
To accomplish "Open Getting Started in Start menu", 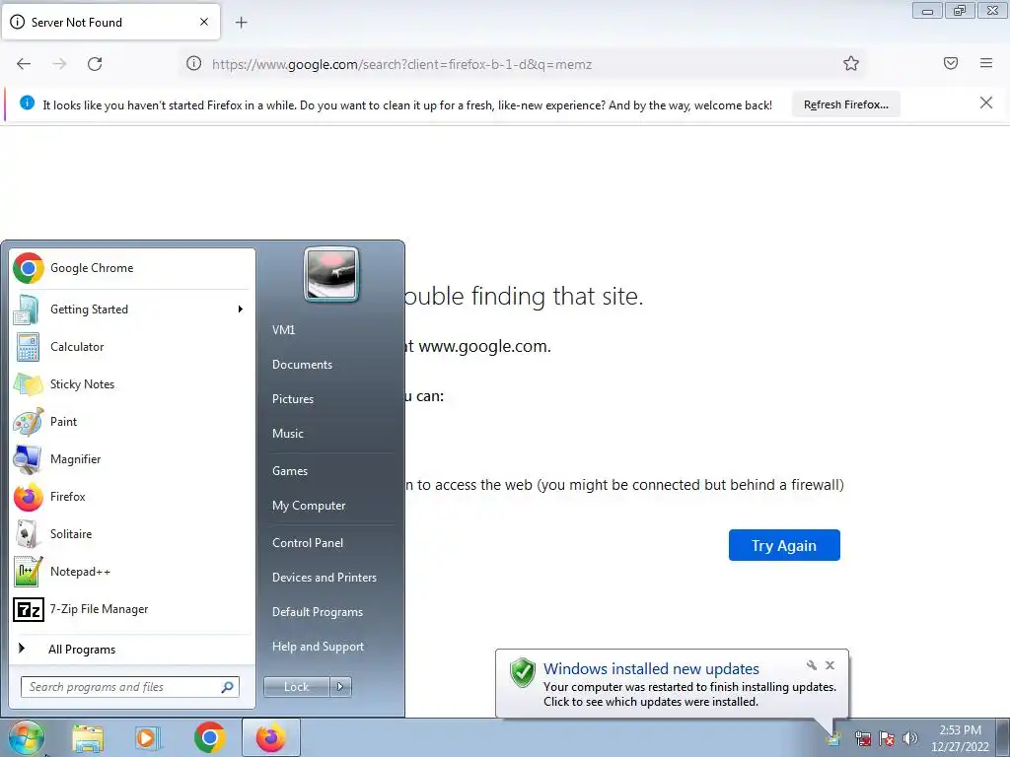I will pos(132,309).
